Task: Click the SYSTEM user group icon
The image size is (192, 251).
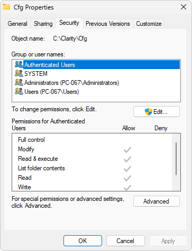Action: click(x=19, y=73)
